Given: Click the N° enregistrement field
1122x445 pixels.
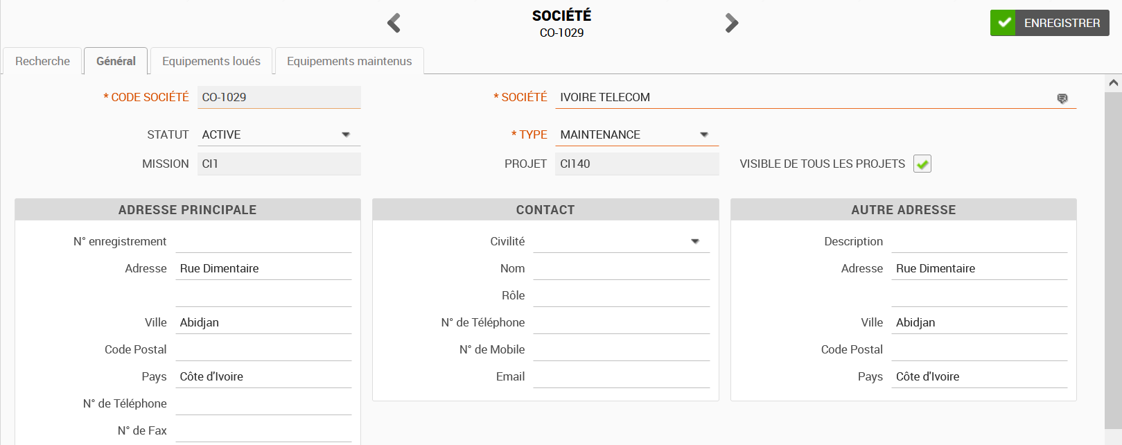Looking at the screenshot, I should (x=263, y=241).
